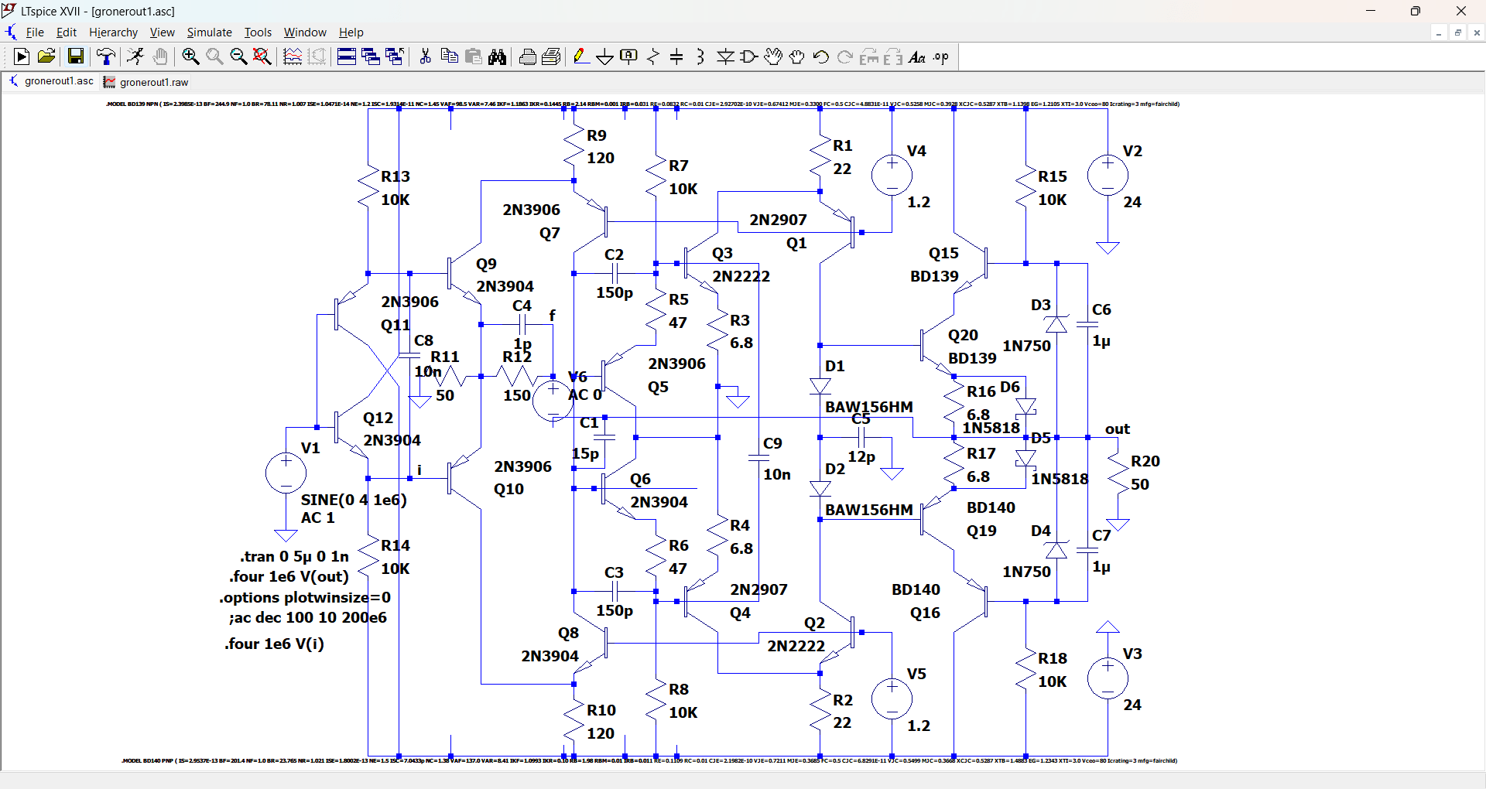Select the Draw Wire pencil tool

coord(581,56)
